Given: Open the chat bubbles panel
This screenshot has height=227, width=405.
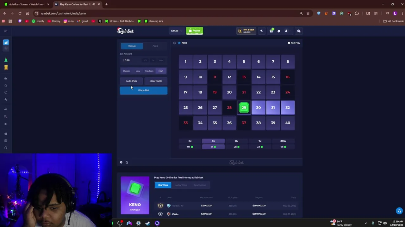Looking at the screenshot, I should coord(299,31).
